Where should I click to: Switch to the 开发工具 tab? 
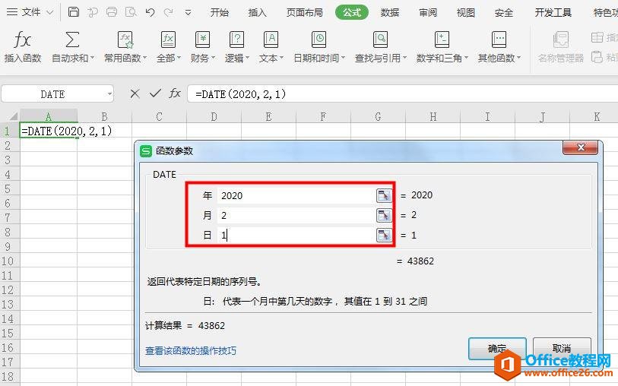pos(553,13)
